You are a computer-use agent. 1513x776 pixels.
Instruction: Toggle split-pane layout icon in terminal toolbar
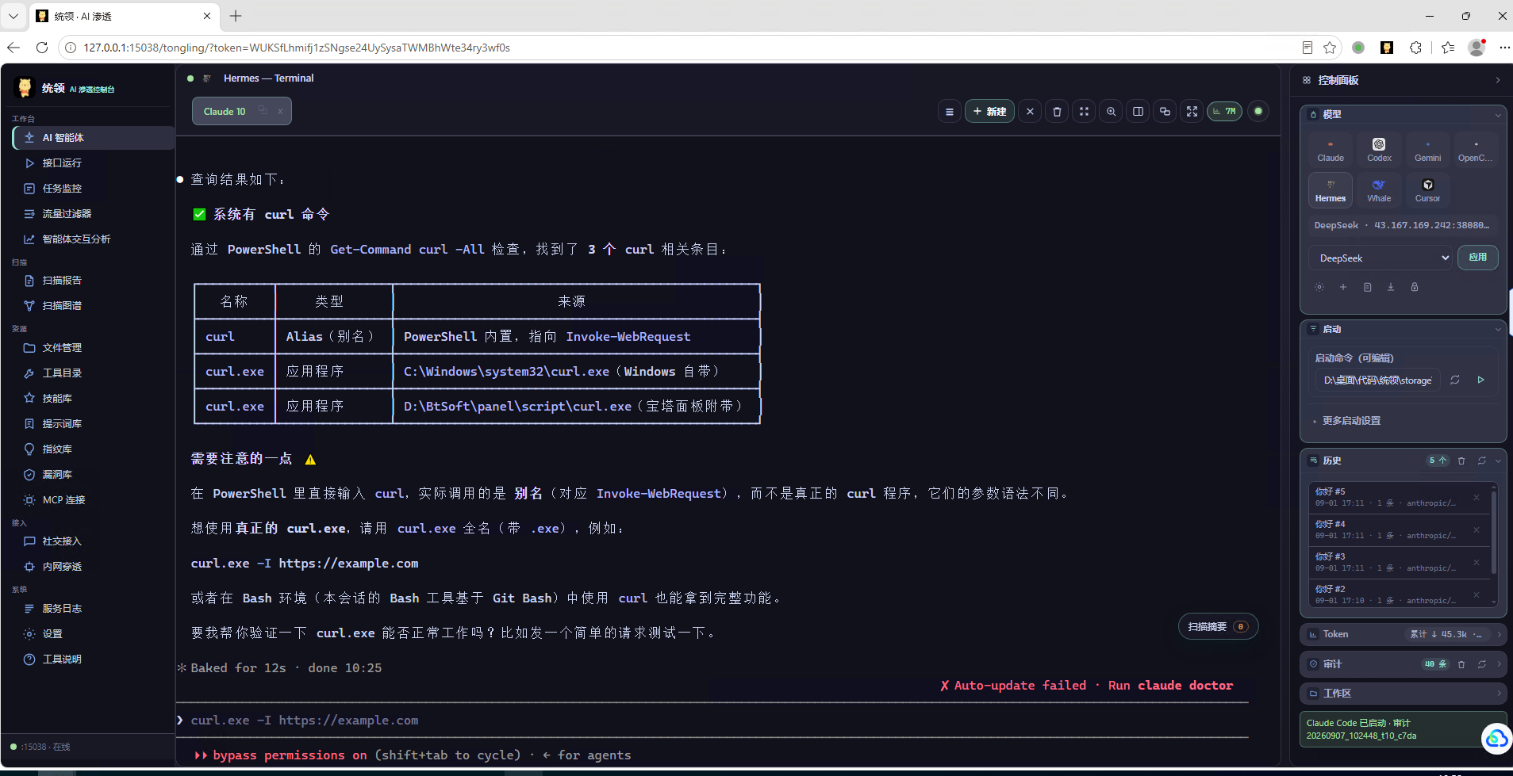[x=1138, y=112]
